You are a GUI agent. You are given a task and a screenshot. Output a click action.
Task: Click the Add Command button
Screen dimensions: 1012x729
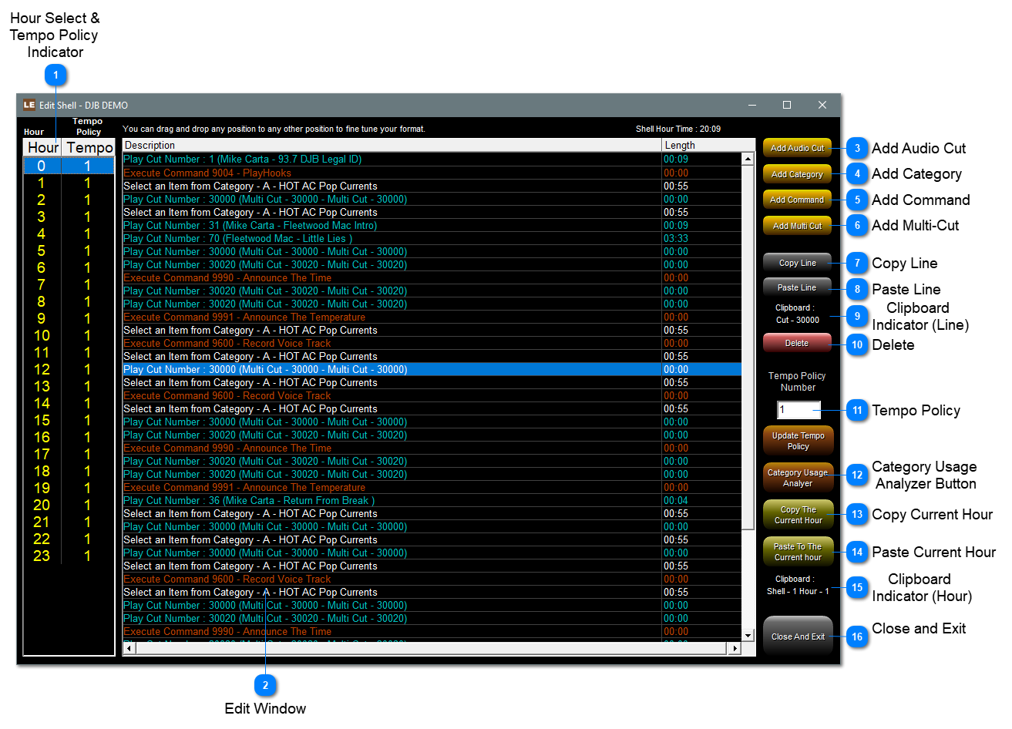(x=797, y=200)
